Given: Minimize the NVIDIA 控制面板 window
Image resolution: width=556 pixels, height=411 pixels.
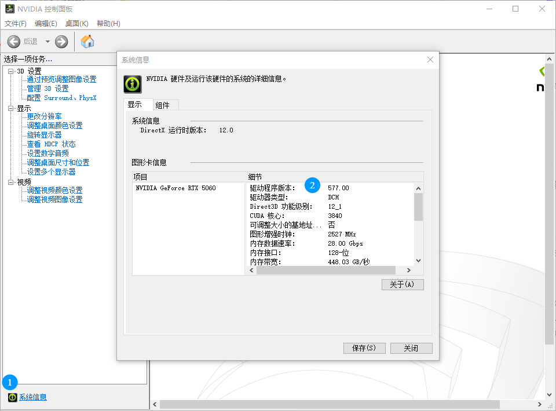Looking at the screenshot, I should (489, 9).
